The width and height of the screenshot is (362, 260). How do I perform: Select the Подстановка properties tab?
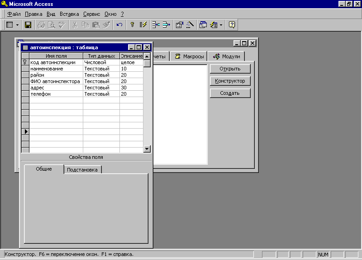[82, 170]
